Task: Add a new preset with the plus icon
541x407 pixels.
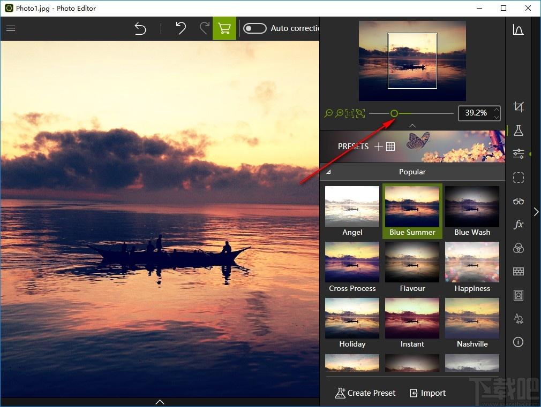Action: [x=379, y=147]
